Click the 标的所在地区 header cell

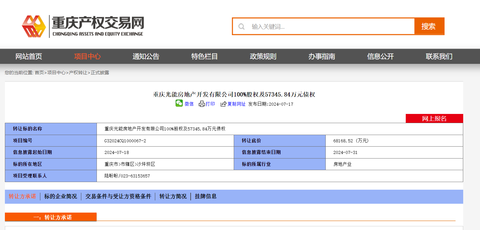tap(51, 164)
